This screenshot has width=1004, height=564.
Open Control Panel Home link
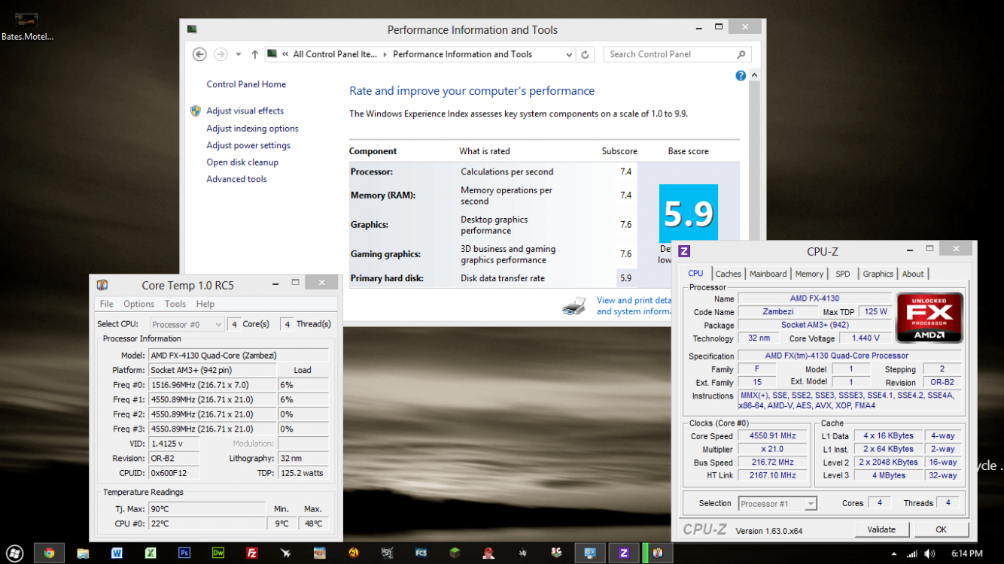[246, 84]
